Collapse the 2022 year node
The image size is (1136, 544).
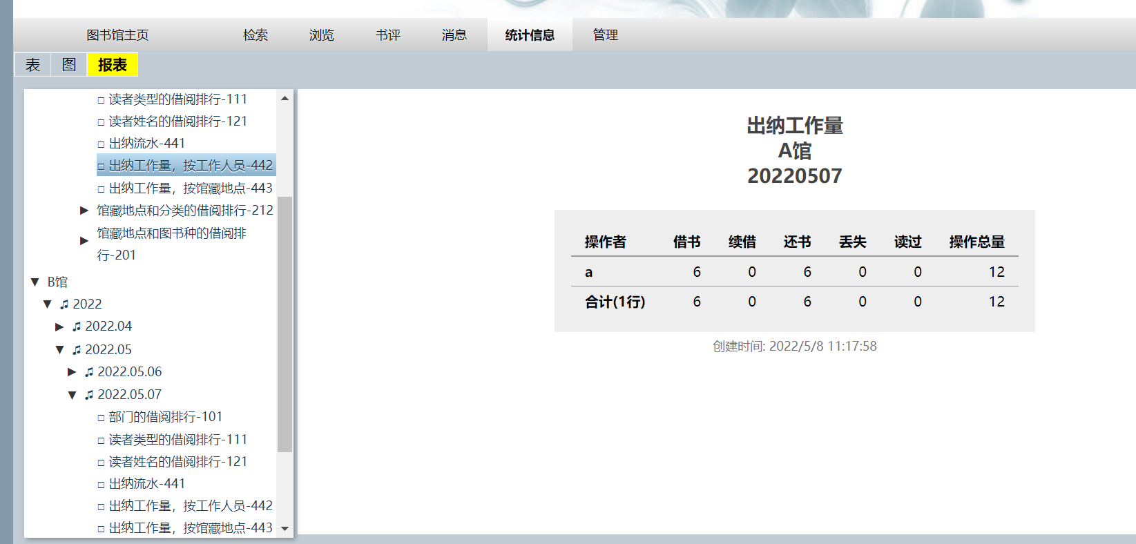[48, 304]
